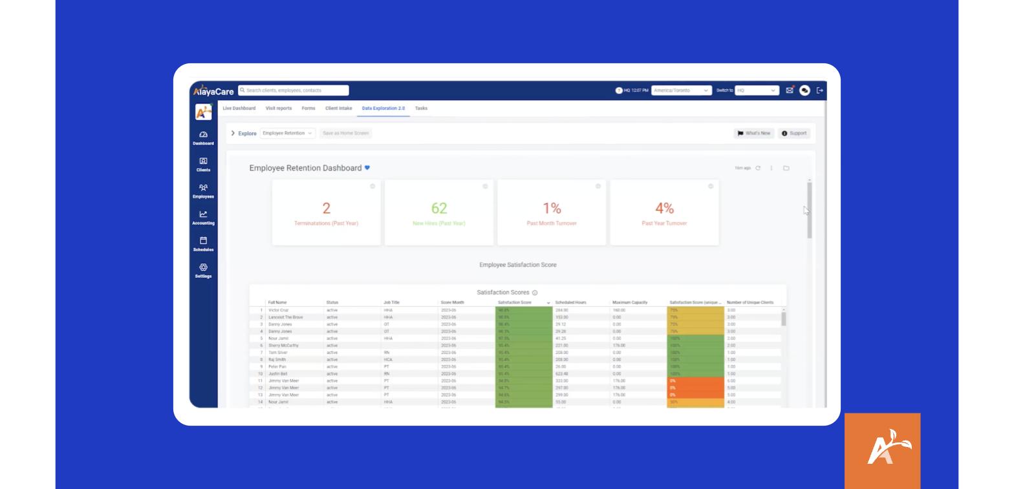This screenshot has width=1014, height=489.
Task: Open the America/Toronto timezone dropdown
Action: pos(682,90)
